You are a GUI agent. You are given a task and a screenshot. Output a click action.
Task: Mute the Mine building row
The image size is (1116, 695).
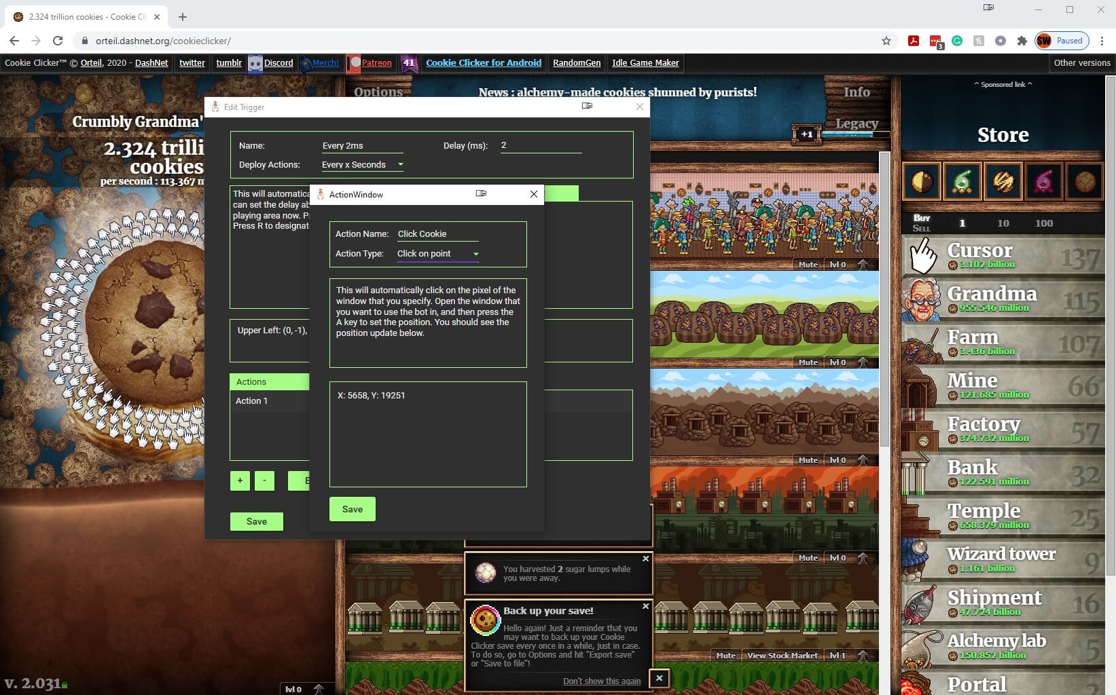point(808,460)
